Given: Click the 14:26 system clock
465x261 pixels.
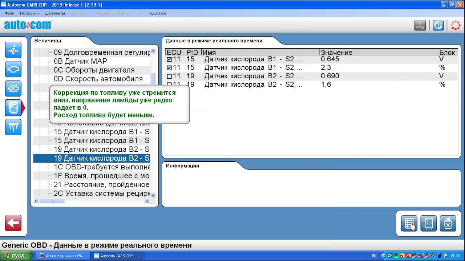Looking at the screenshot, I should (x=455, y=256).
